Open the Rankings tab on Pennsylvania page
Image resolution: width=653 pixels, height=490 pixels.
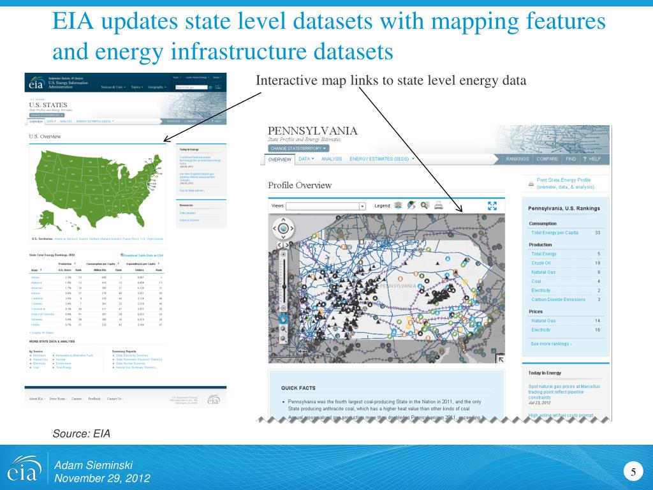tap(517, 159)
